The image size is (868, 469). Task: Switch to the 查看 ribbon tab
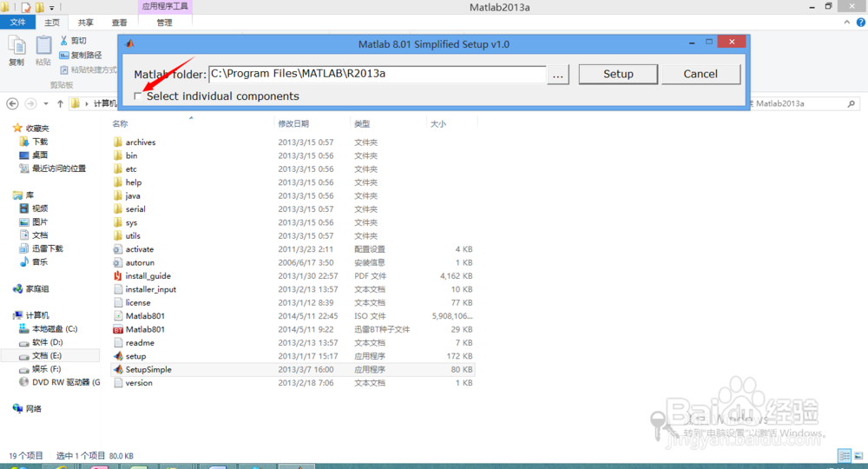[x=119, y=23]
